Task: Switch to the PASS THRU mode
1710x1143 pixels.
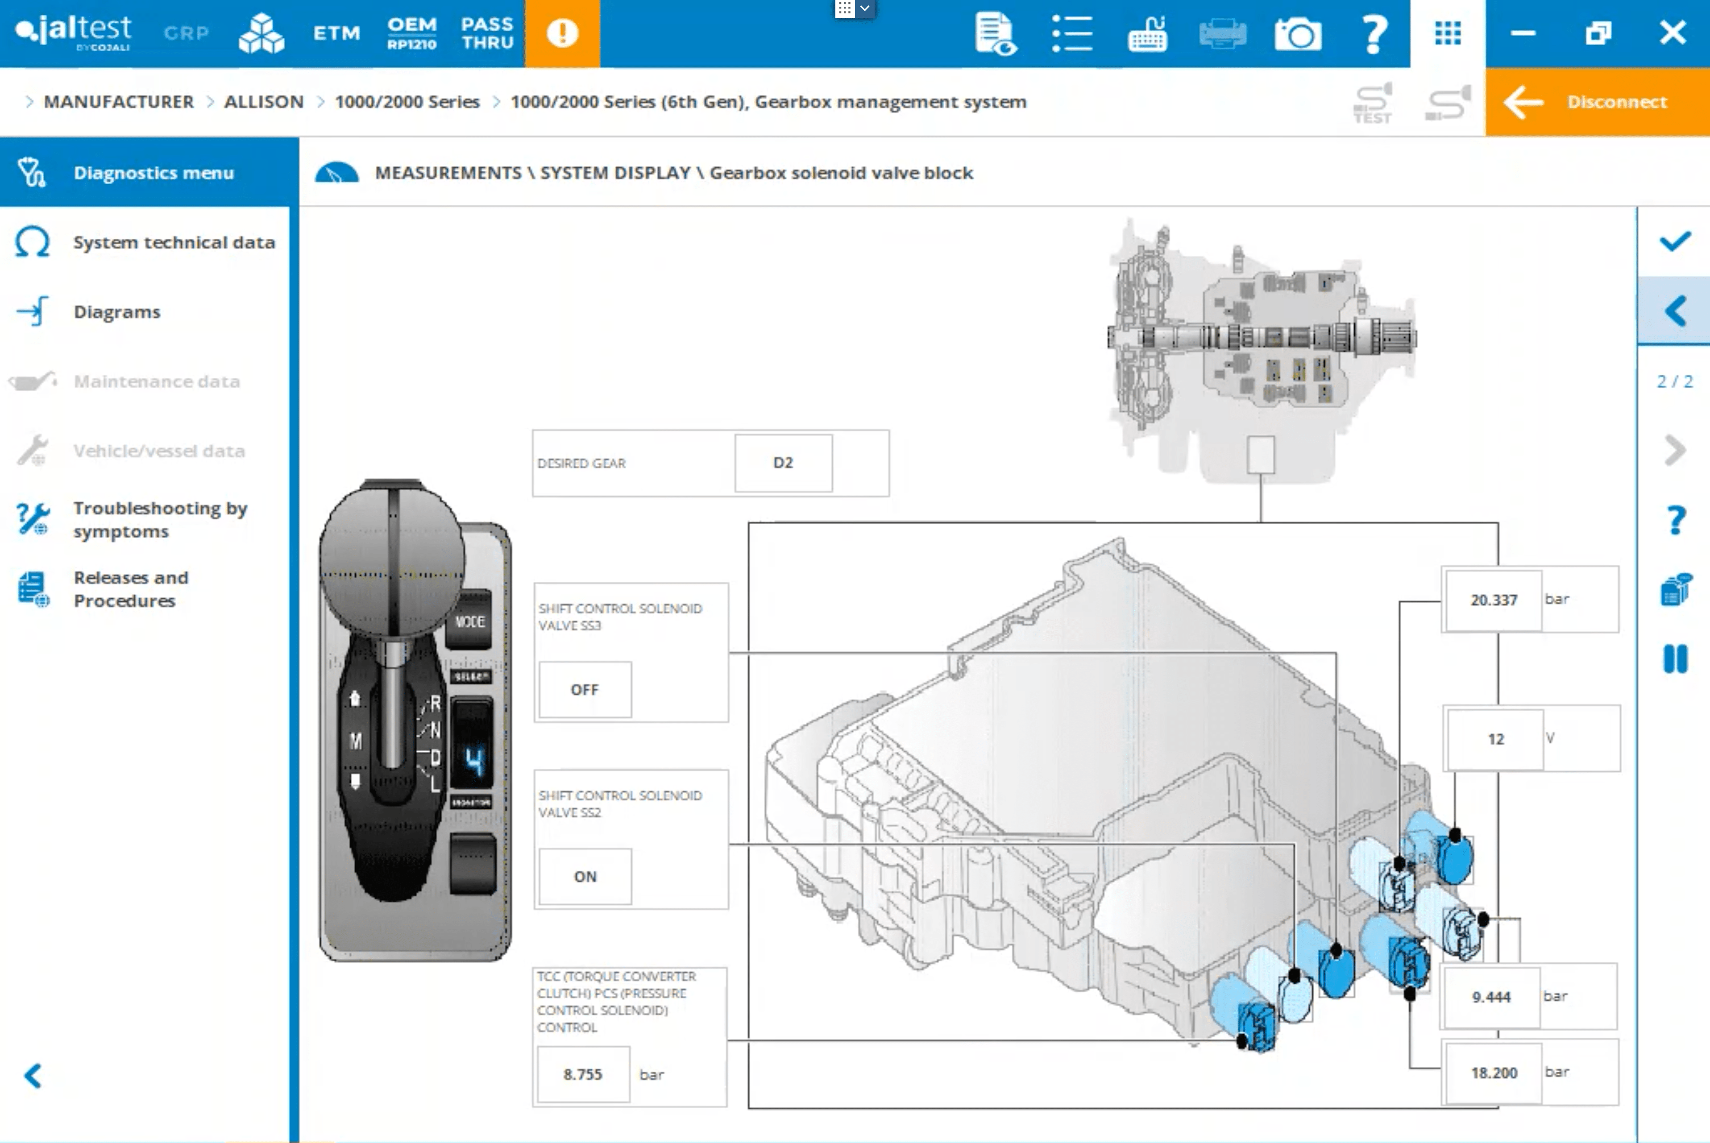Action: coord(487,33)
